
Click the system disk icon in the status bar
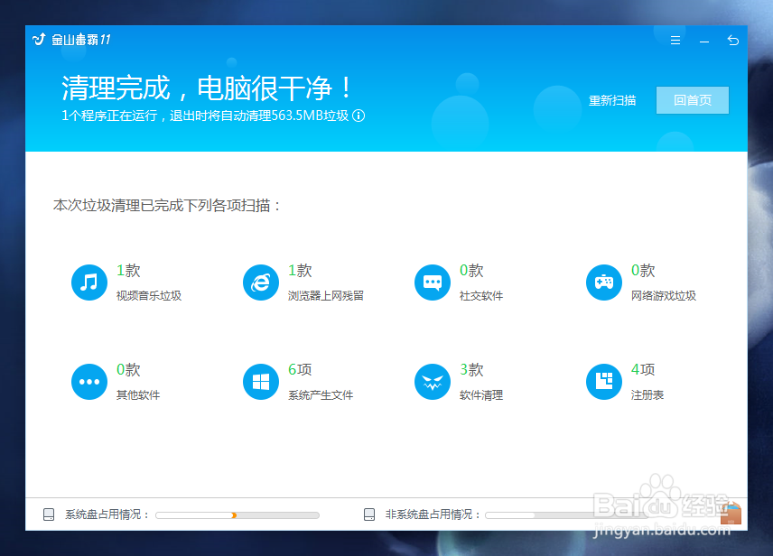pos(49,514)
